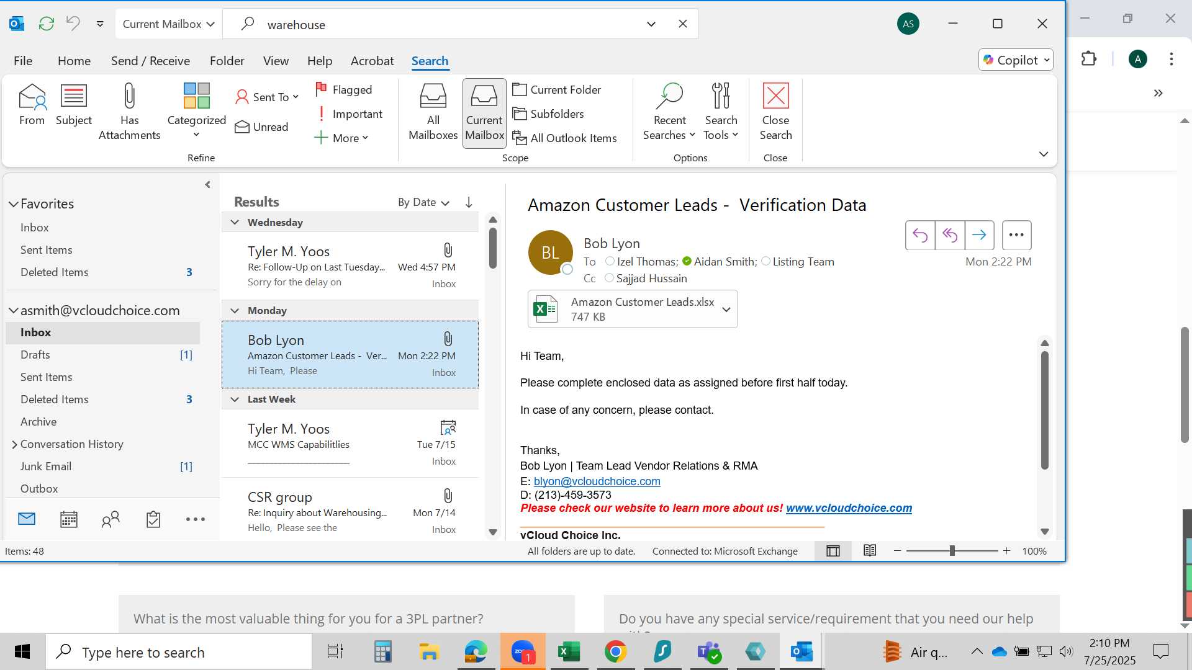Image resolution: width=1192 pixels, height=670 pixels.
Task: Open more actions ellipsis in reading pane
Action: click(1016, 235)
